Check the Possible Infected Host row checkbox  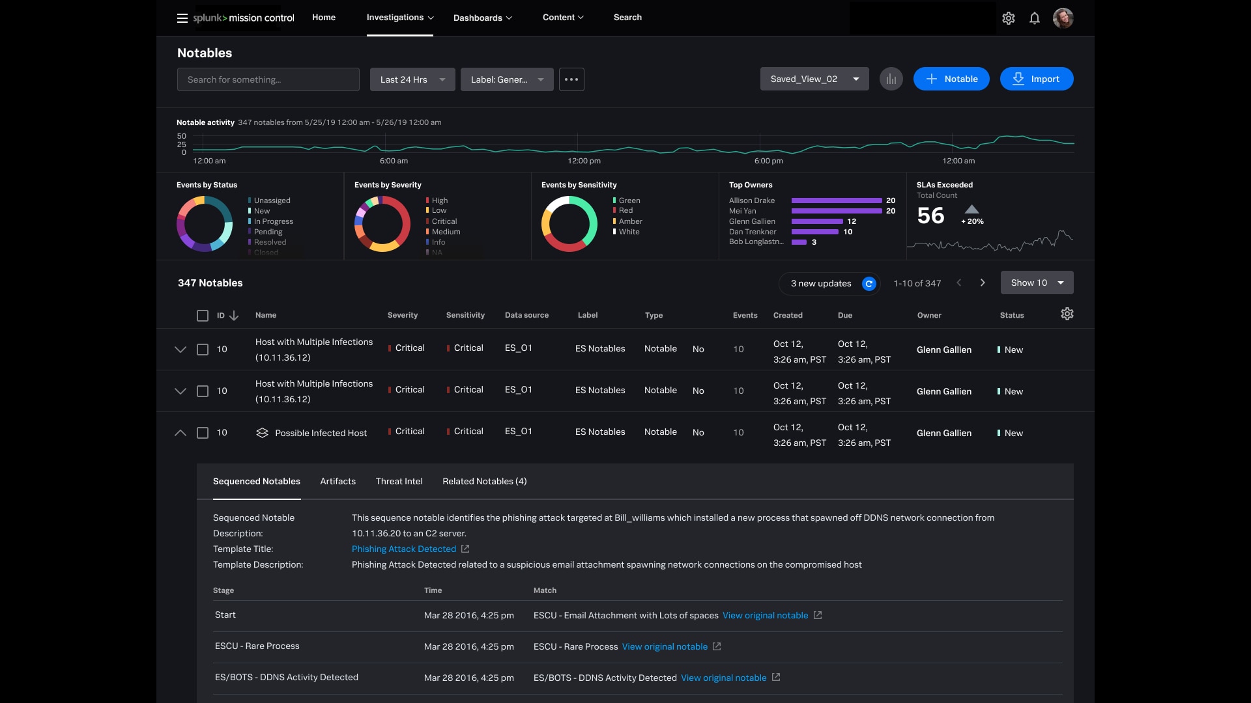[x=203, y=433]
